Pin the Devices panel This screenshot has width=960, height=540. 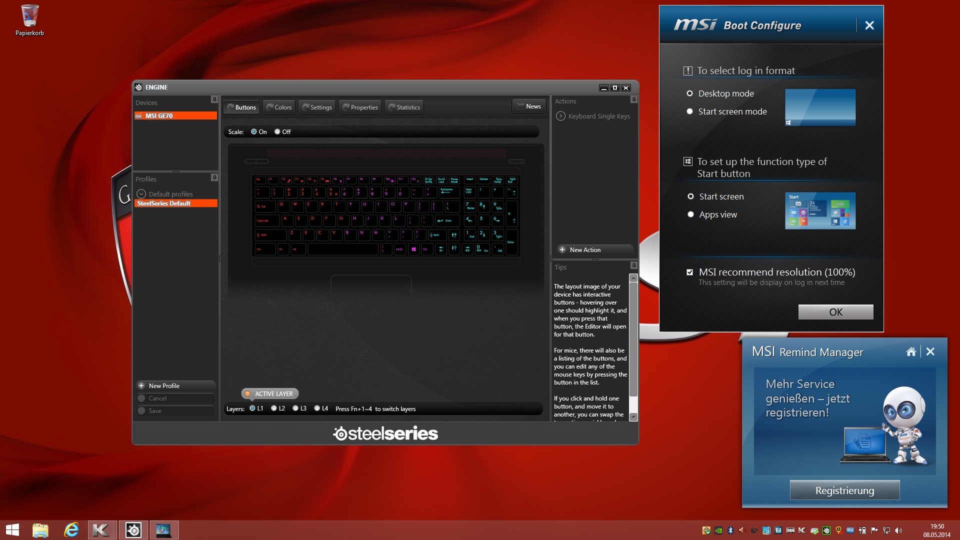pyautogui.click(x=214, y=99)
